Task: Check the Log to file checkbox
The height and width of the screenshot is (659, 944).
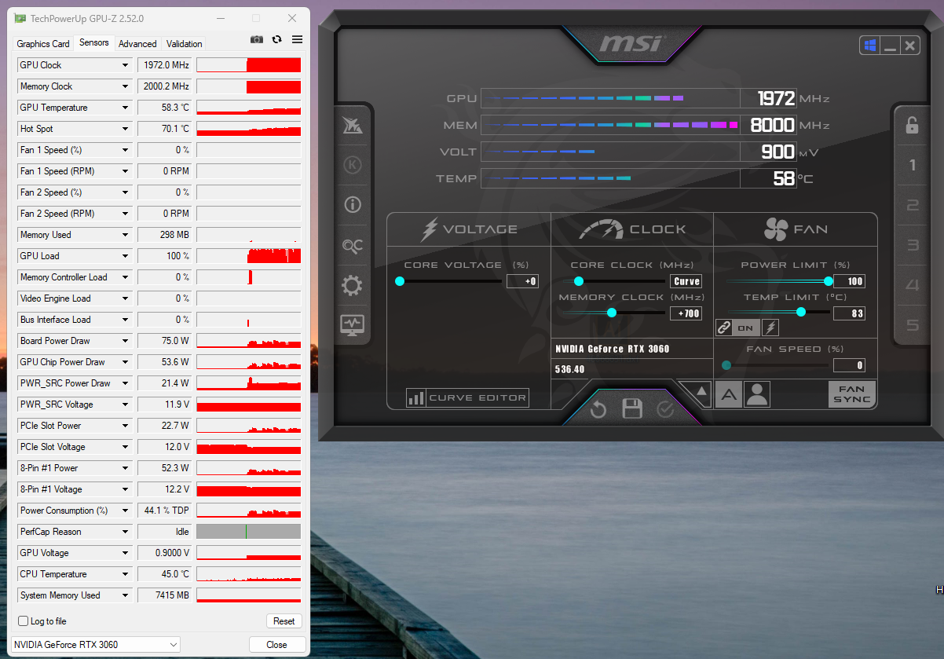Action: pyautogui.click(x=21, y=621)
